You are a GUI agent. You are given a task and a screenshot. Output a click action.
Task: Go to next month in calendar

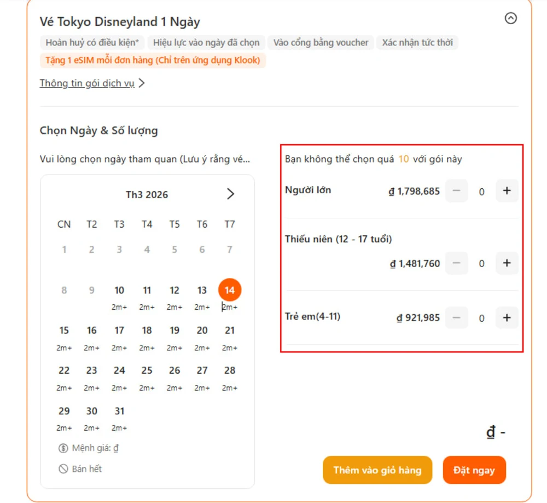tap(230, 194)
